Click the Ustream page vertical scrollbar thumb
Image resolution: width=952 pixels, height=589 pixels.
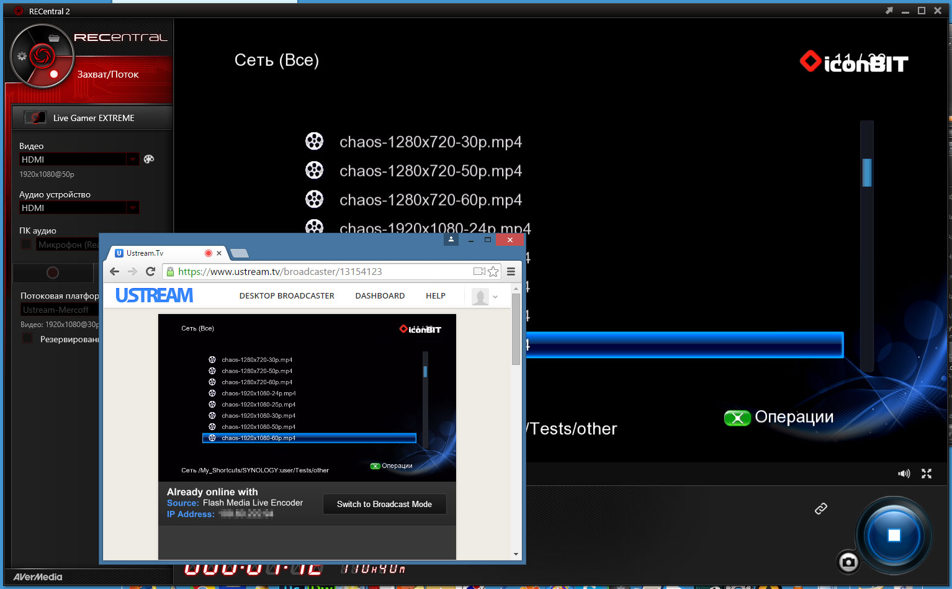point(516,329)
